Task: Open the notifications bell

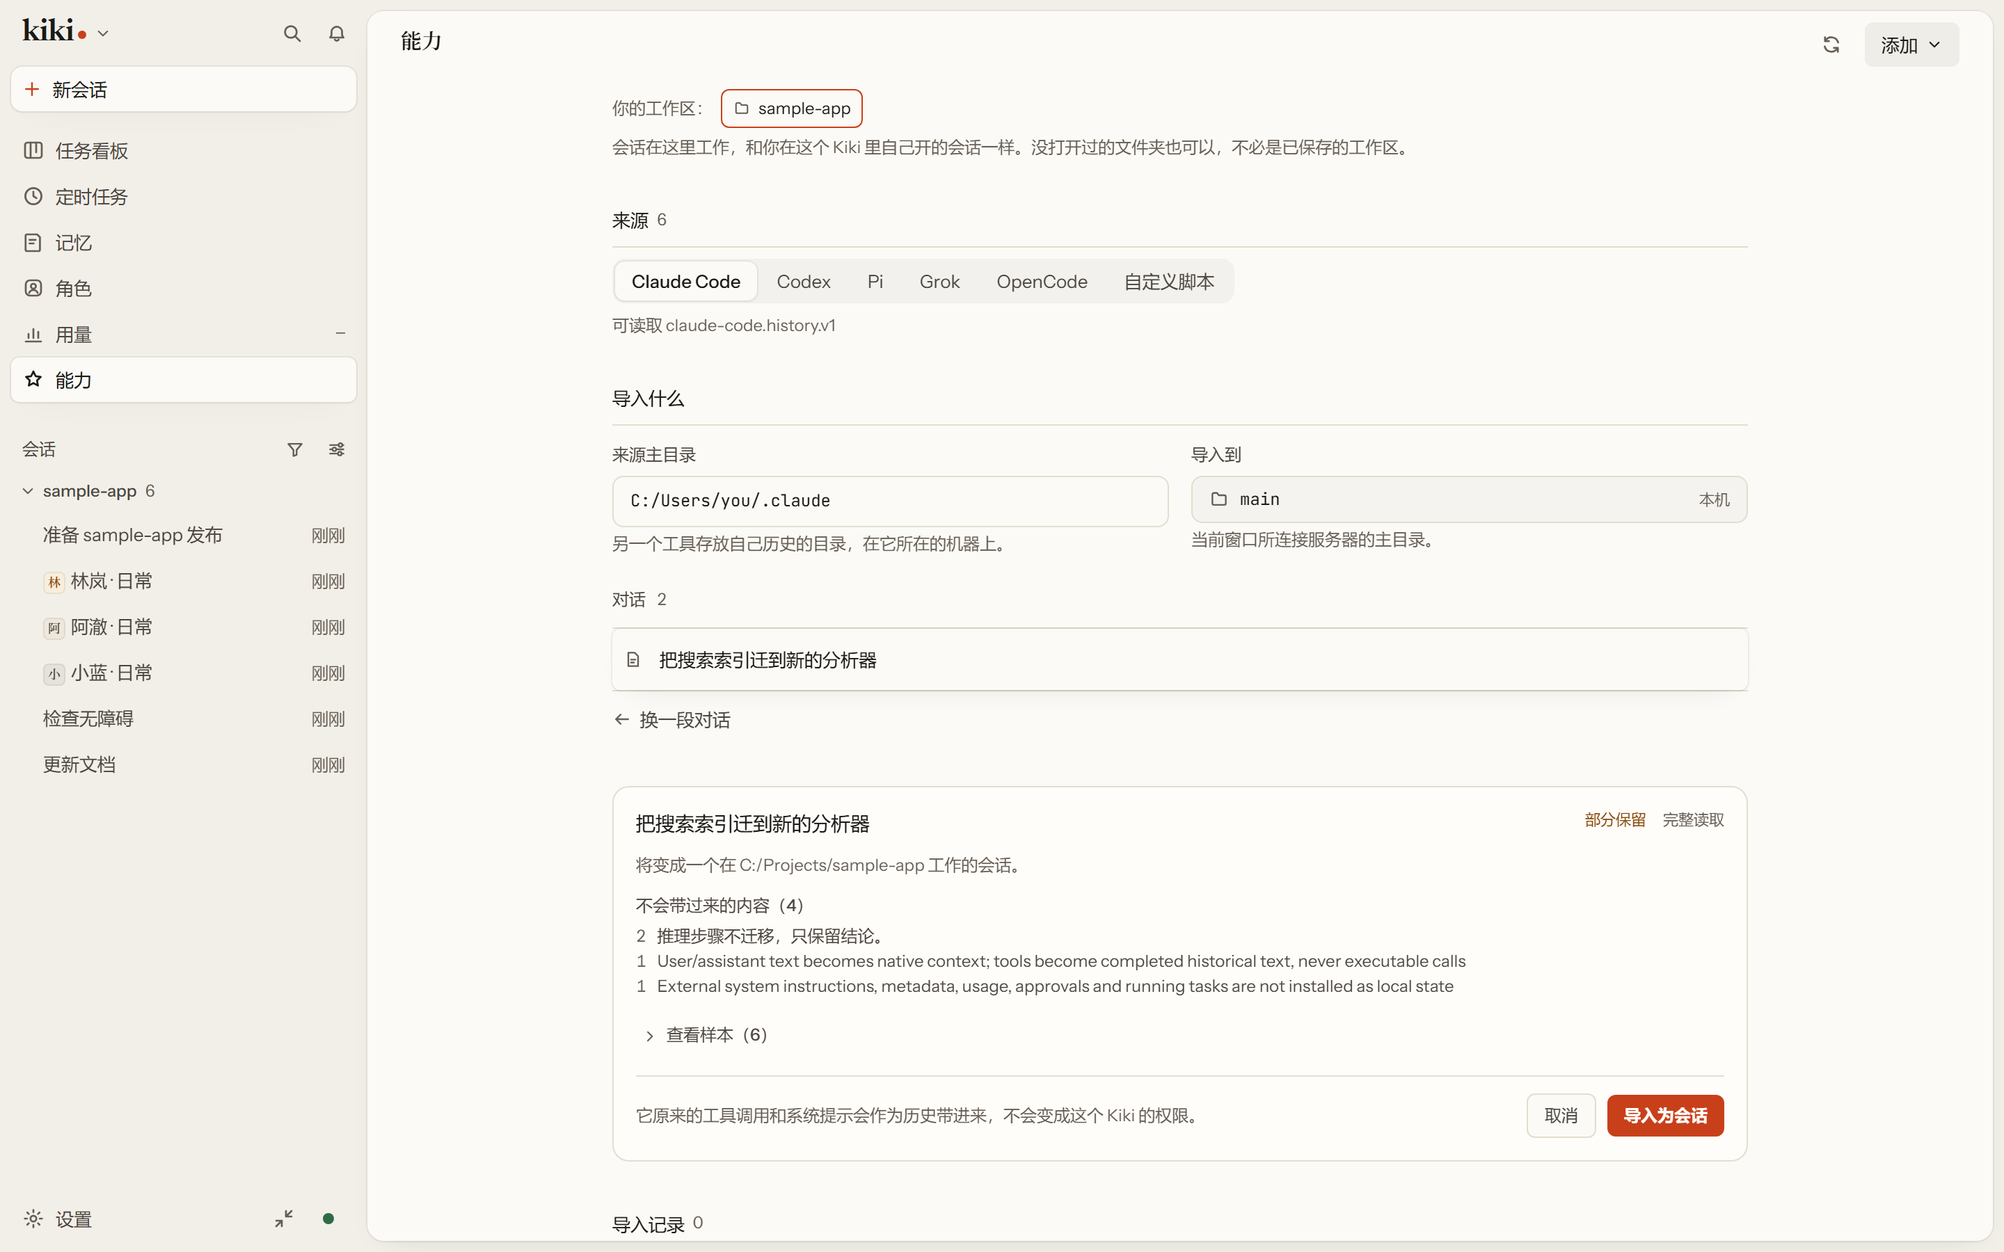Action: 336,34
